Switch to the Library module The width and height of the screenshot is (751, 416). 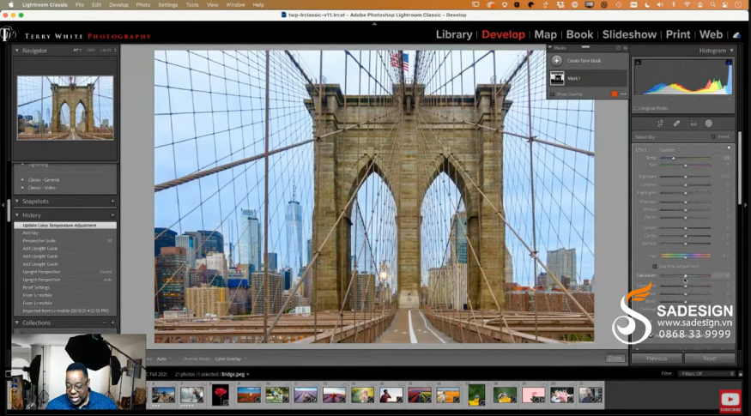[x=454, y=34]
